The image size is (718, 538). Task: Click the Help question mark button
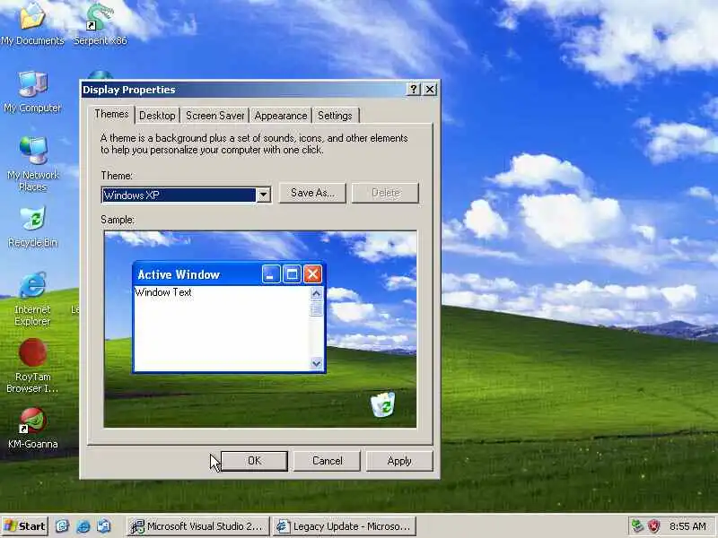[x=413, y=89]
